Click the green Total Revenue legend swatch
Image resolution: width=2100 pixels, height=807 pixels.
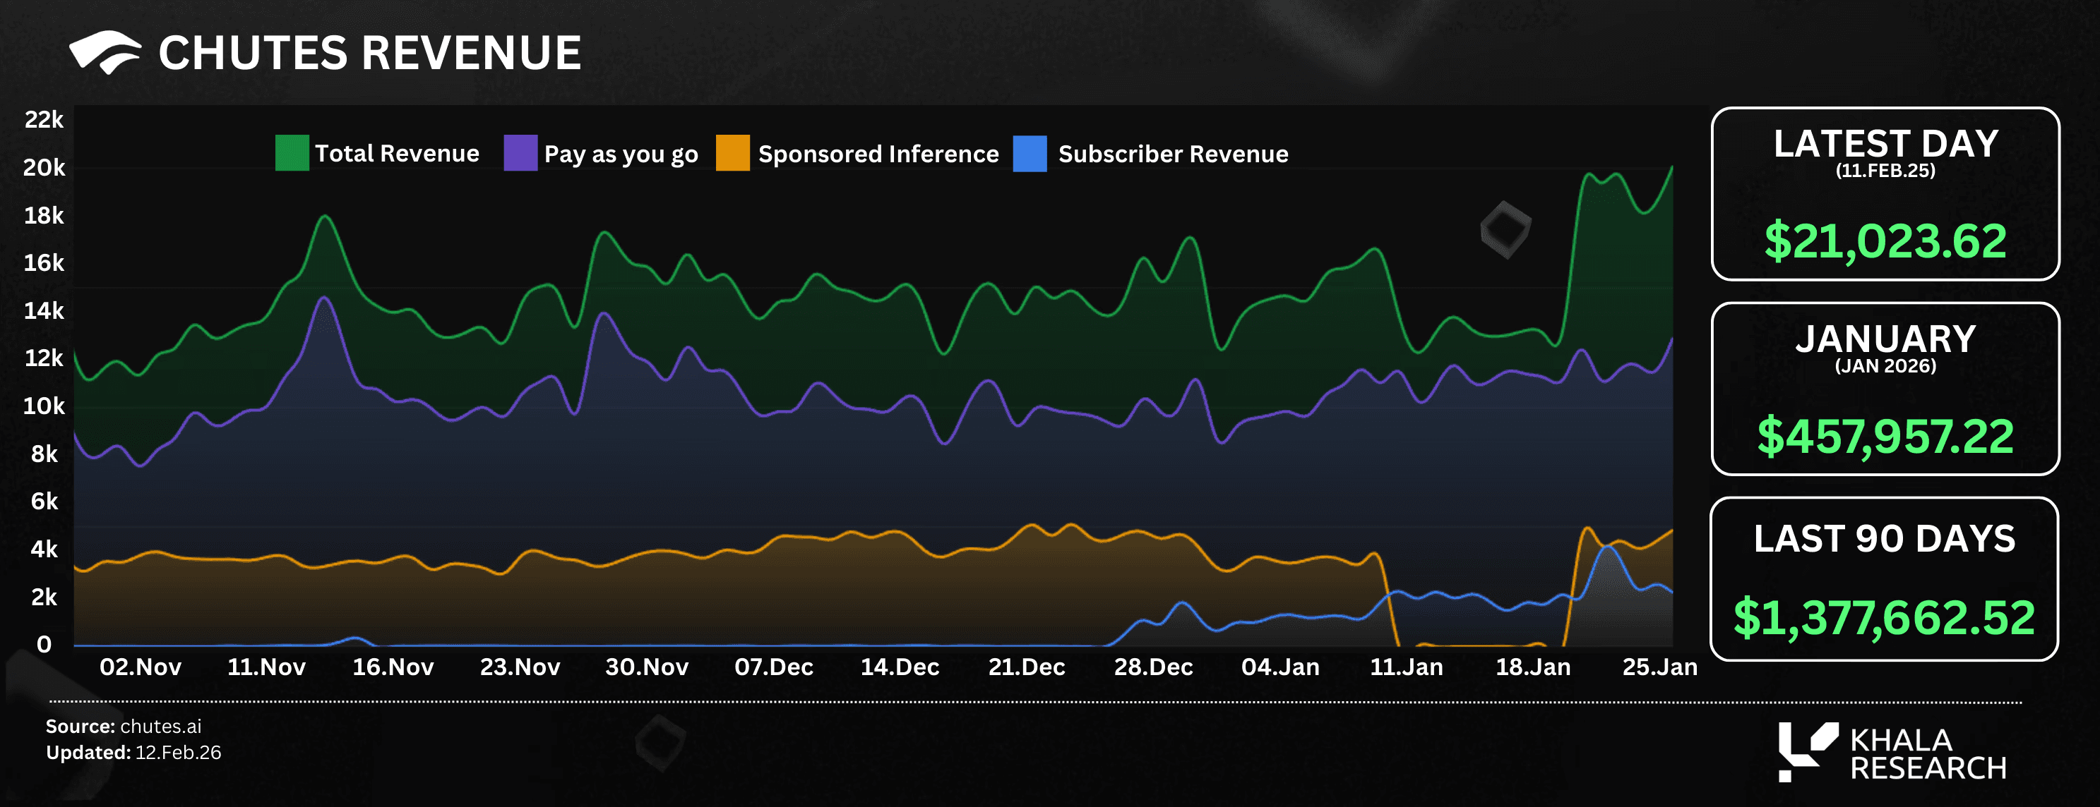[x=292, y=153]
